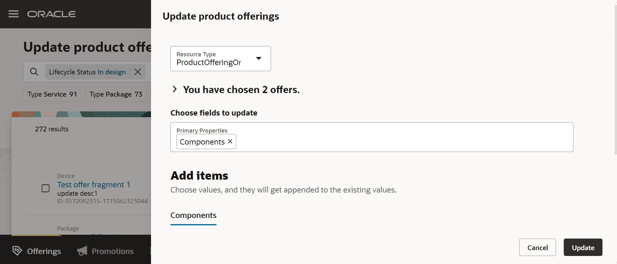Click the Update button
Viewport: 617px width, 264px height.
coord(583,247)
